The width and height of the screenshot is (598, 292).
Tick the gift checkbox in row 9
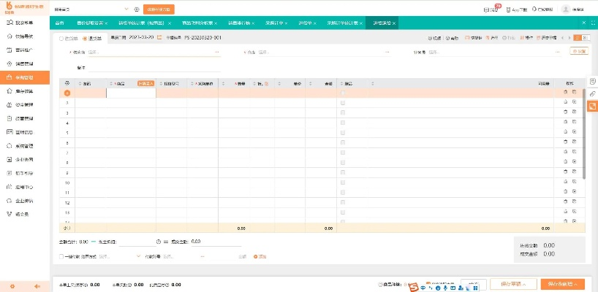coord(343,172)
